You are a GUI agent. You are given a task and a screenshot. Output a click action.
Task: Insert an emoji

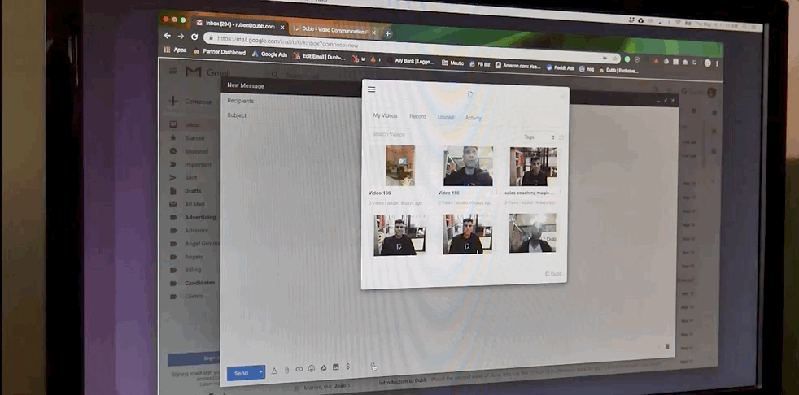[312, 368]
